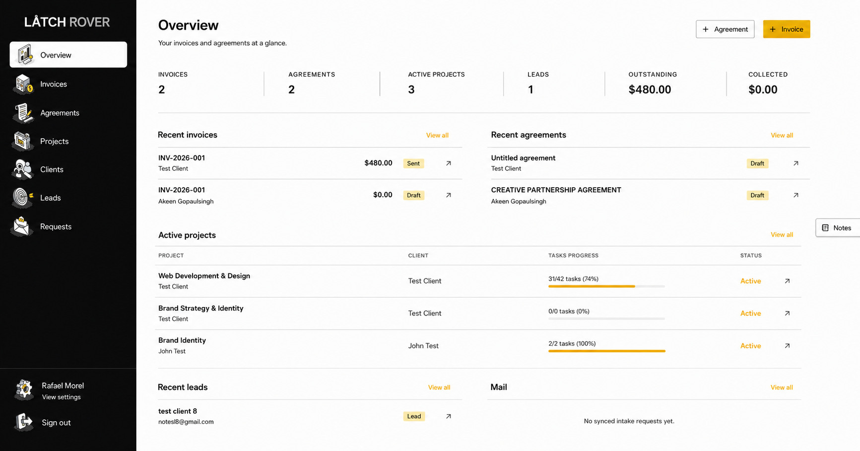
Task: Open Brand Strategy & Identity project arrow
Action: (787, 313)
